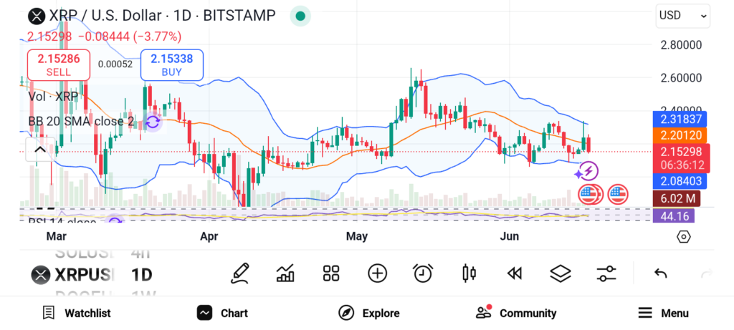Screen dimensions: 734x330
Task: Open the USD currency dropdown
Action: coord(682,15)
